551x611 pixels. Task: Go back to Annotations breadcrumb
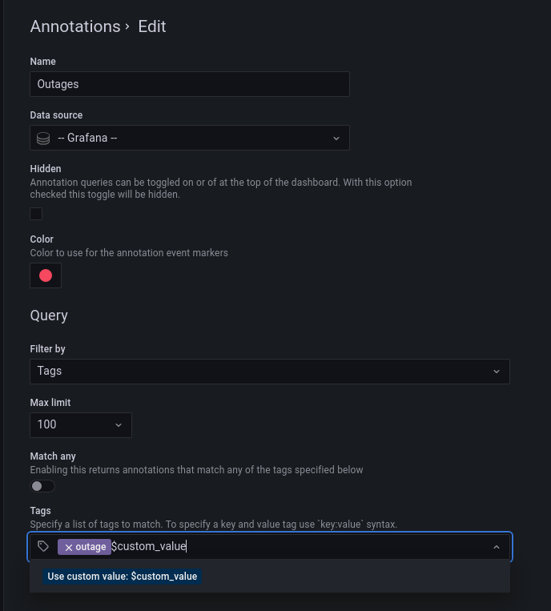74,26
